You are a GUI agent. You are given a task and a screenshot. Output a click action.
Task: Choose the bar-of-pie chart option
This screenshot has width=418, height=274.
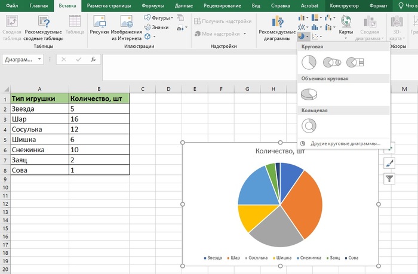click(354, 63)
